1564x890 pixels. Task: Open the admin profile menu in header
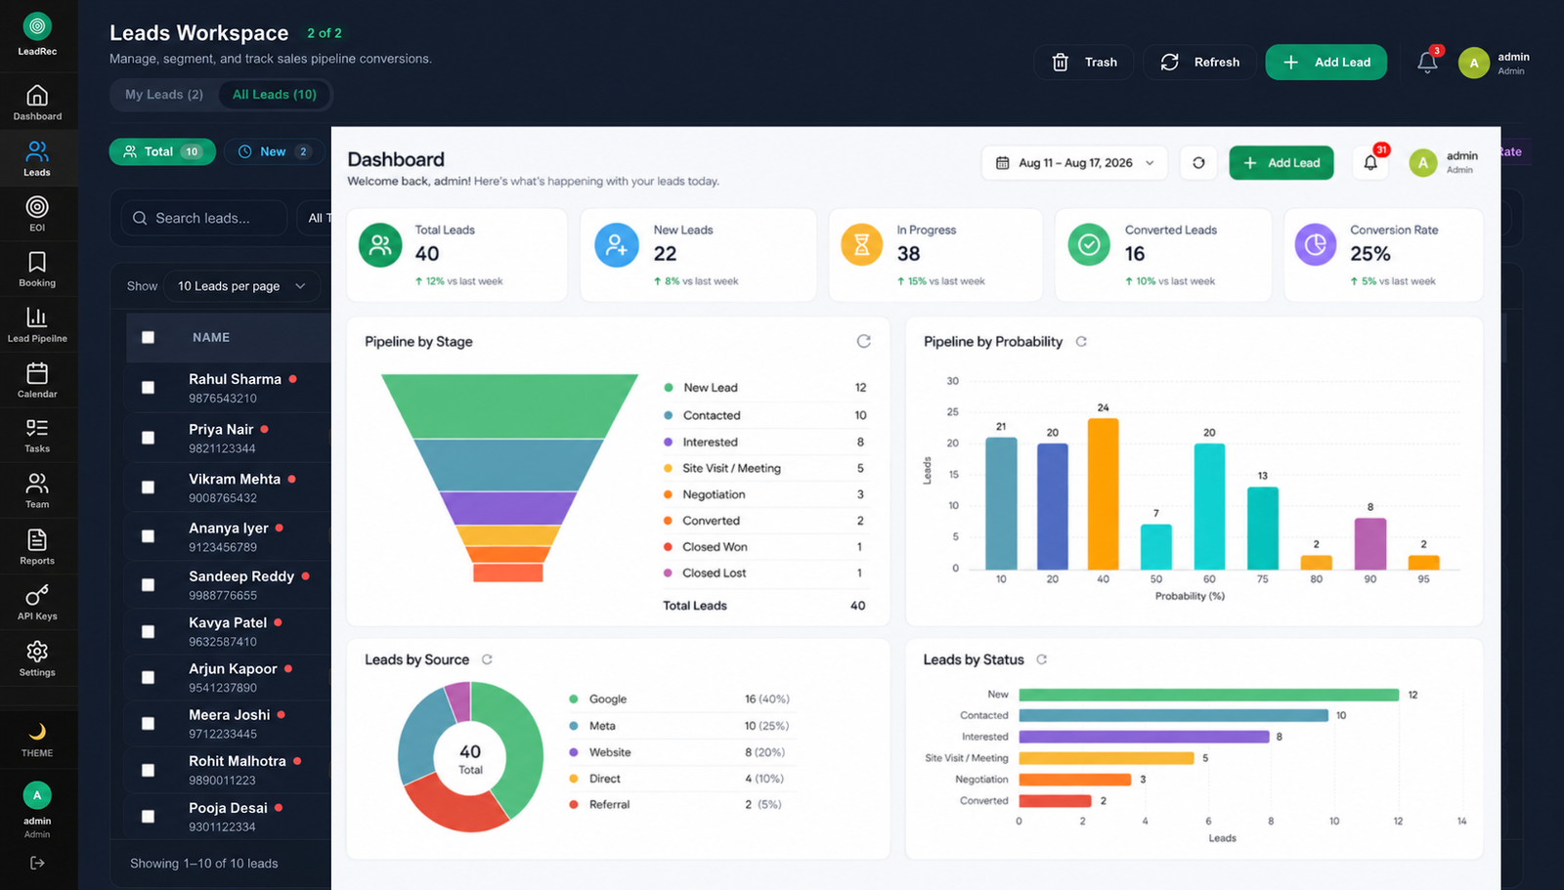(1495, 63)
